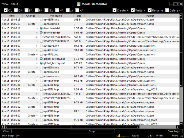Click file icon of 566 B 5F5653CEB59C47B425 entry
Viewport: 184px width, 138px height.
coord(41,37)
